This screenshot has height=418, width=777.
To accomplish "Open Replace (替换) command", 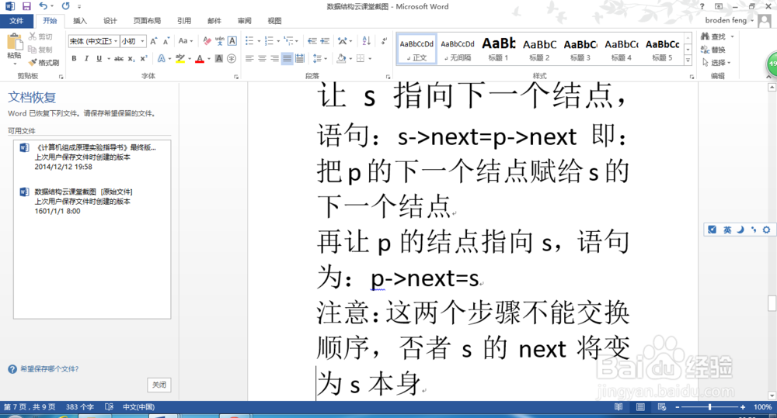I will [x=714, y=50].
